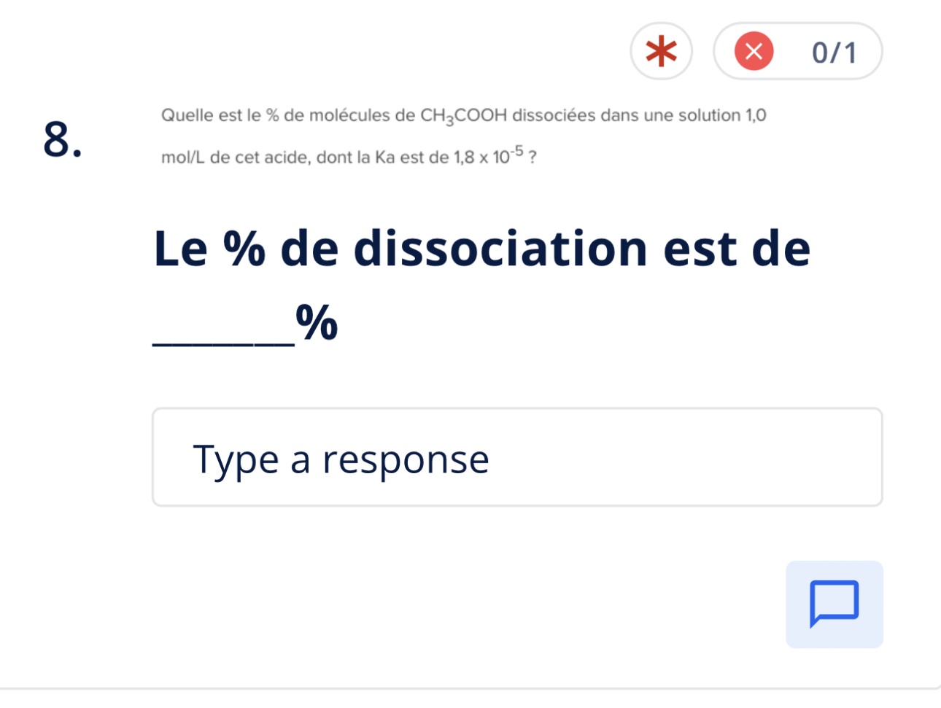Viewport: 941px width, 708px height.
Task: Click the Ka value 10⁻⁵ in the question
Action: (x=508, y=156)
